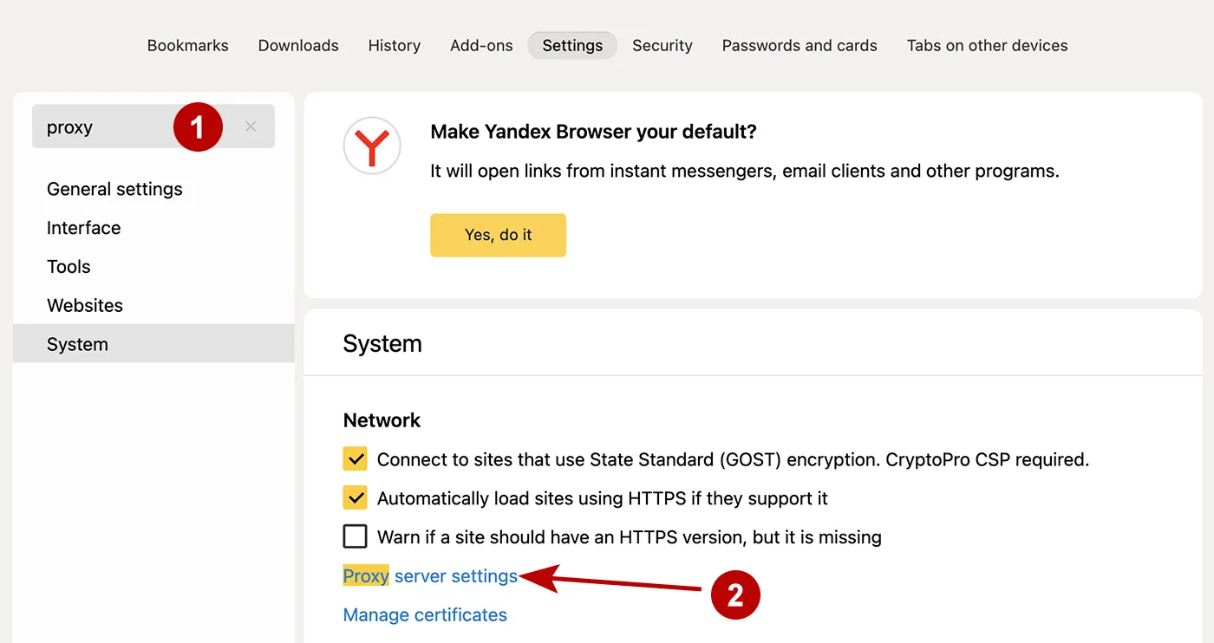Click the 'Yes, do it' button
This screenshot has width=1214, height=643.
pyautogui.click(x=498, y=235)
